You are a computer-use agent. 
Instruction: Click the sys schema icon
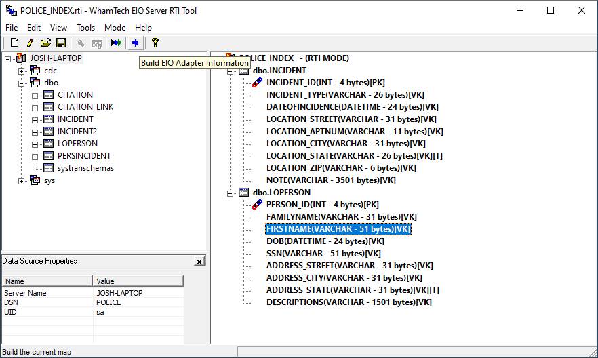[x=35, y=180]
